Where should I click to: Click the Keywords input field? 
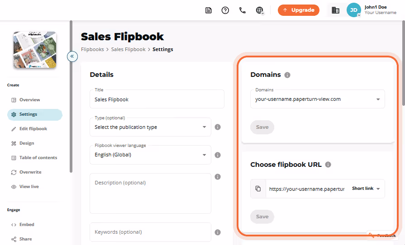pyautogui.click(x=150, y=232)
